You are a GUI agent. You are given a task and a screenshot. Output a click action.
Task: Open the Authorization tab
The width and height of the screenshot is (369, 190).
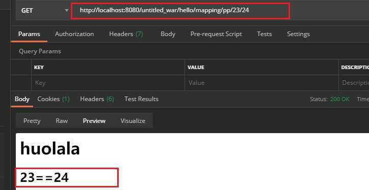tap(74, 34)
